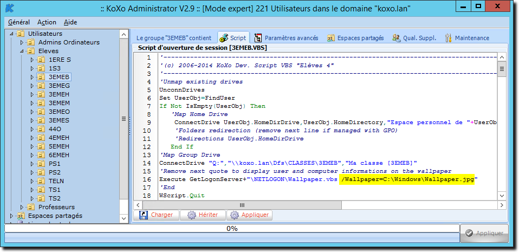Click the Hériter button
Viewport: 519px width, 252px height.
[x=203, y=215]
